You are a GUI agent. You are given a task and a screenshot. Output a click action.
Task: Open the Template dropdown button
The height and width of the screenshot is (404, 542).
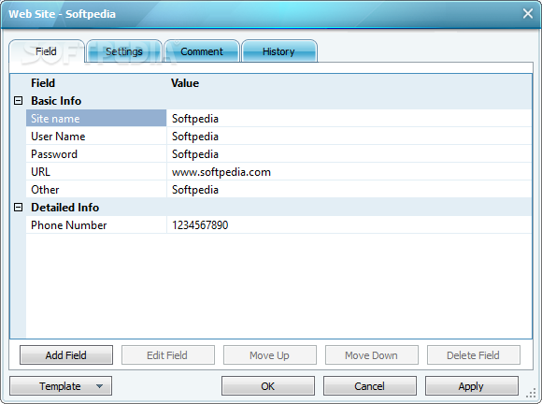pos(61,386)
